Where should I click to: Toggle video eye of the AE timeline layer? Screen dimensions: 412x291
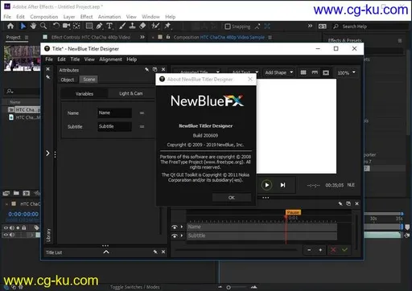(x=6, y=235)
